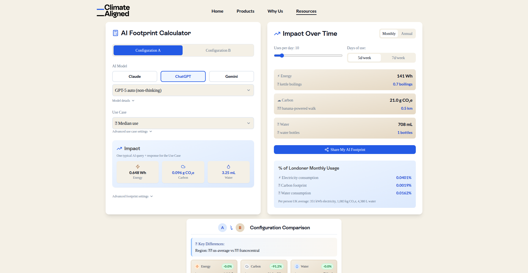Toggle time view to Monthly
This screenshot has width=528, height=273.
[389, 34]
